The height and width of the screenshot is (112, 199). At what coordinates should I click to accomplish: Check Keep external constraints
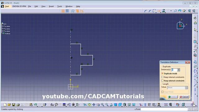pyautogui.click(x=162, y=81)
